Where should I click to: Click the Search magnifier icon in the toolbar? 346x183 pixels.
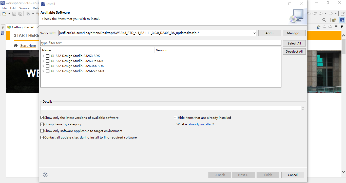[x=324, y=20]
